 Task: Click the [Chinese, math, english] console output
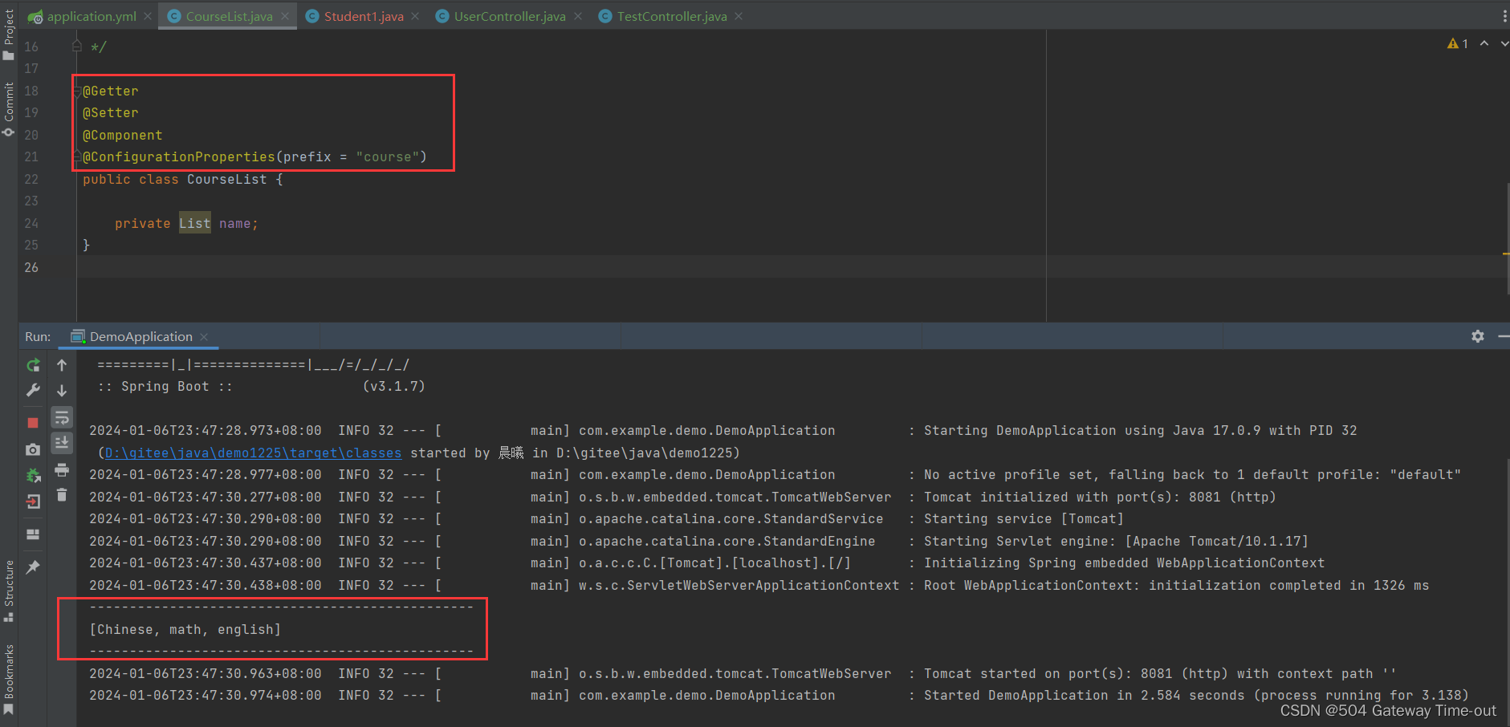tap(185, 629)
